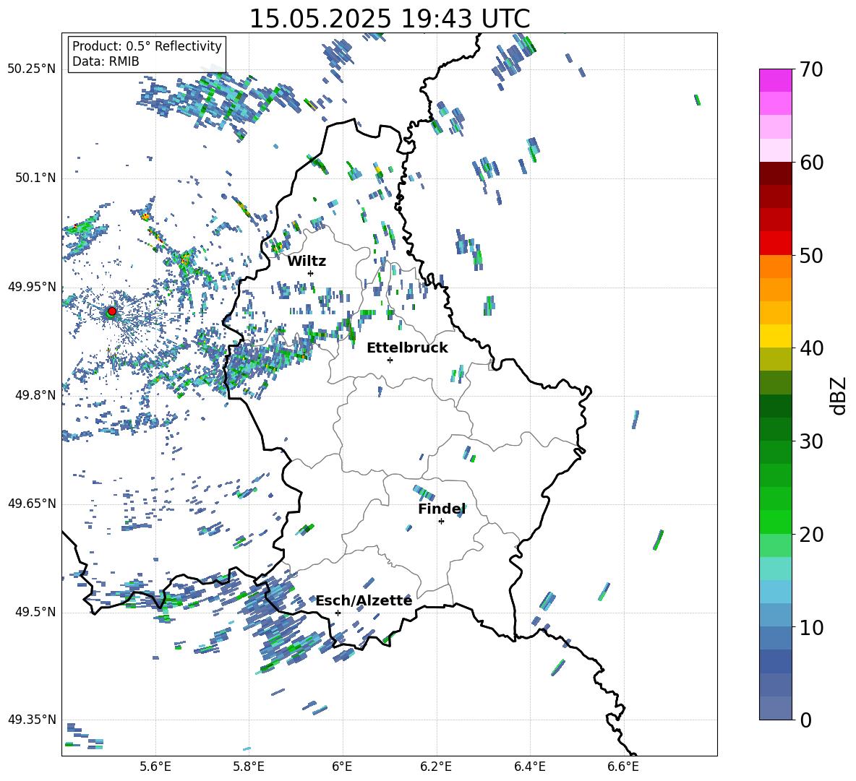Screen dimensions: 856x781
Task: Click the 5.8°E longitude label
Action: pos(249,767)
